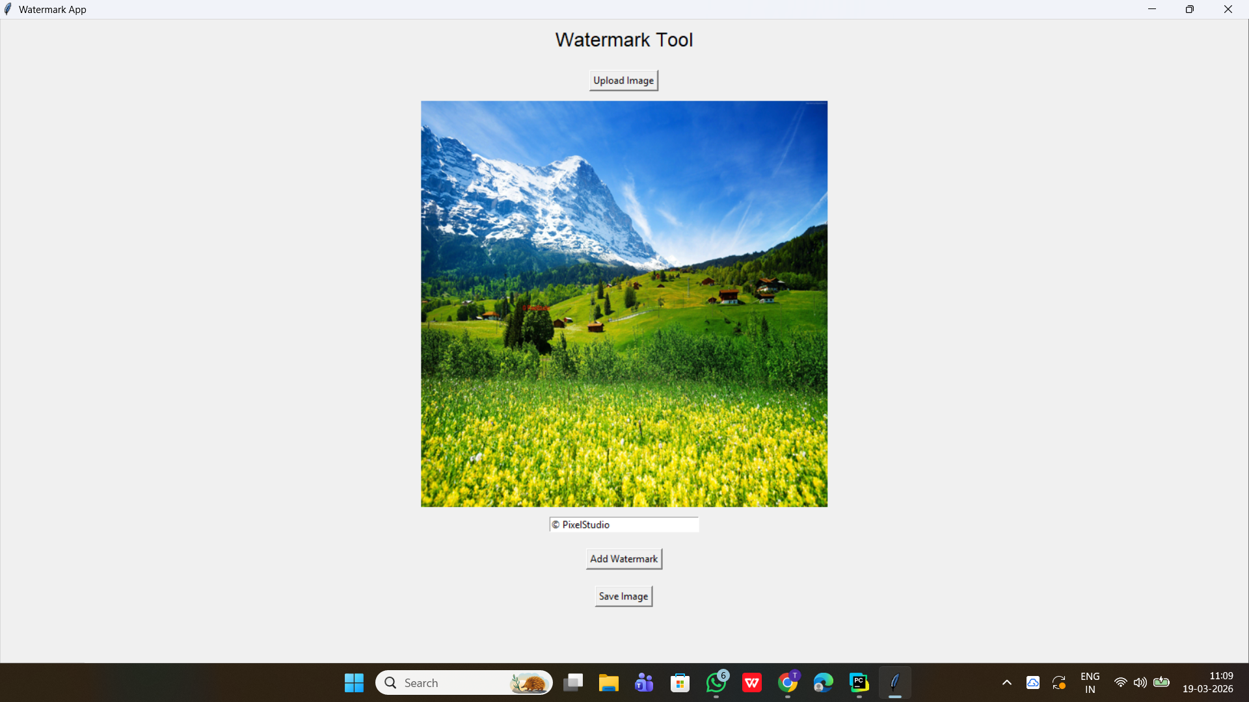The width and height of the screenshot is (1249, 702).
Task: Click the OneDrive icon in the system tray
Action: click(1034, 682)
